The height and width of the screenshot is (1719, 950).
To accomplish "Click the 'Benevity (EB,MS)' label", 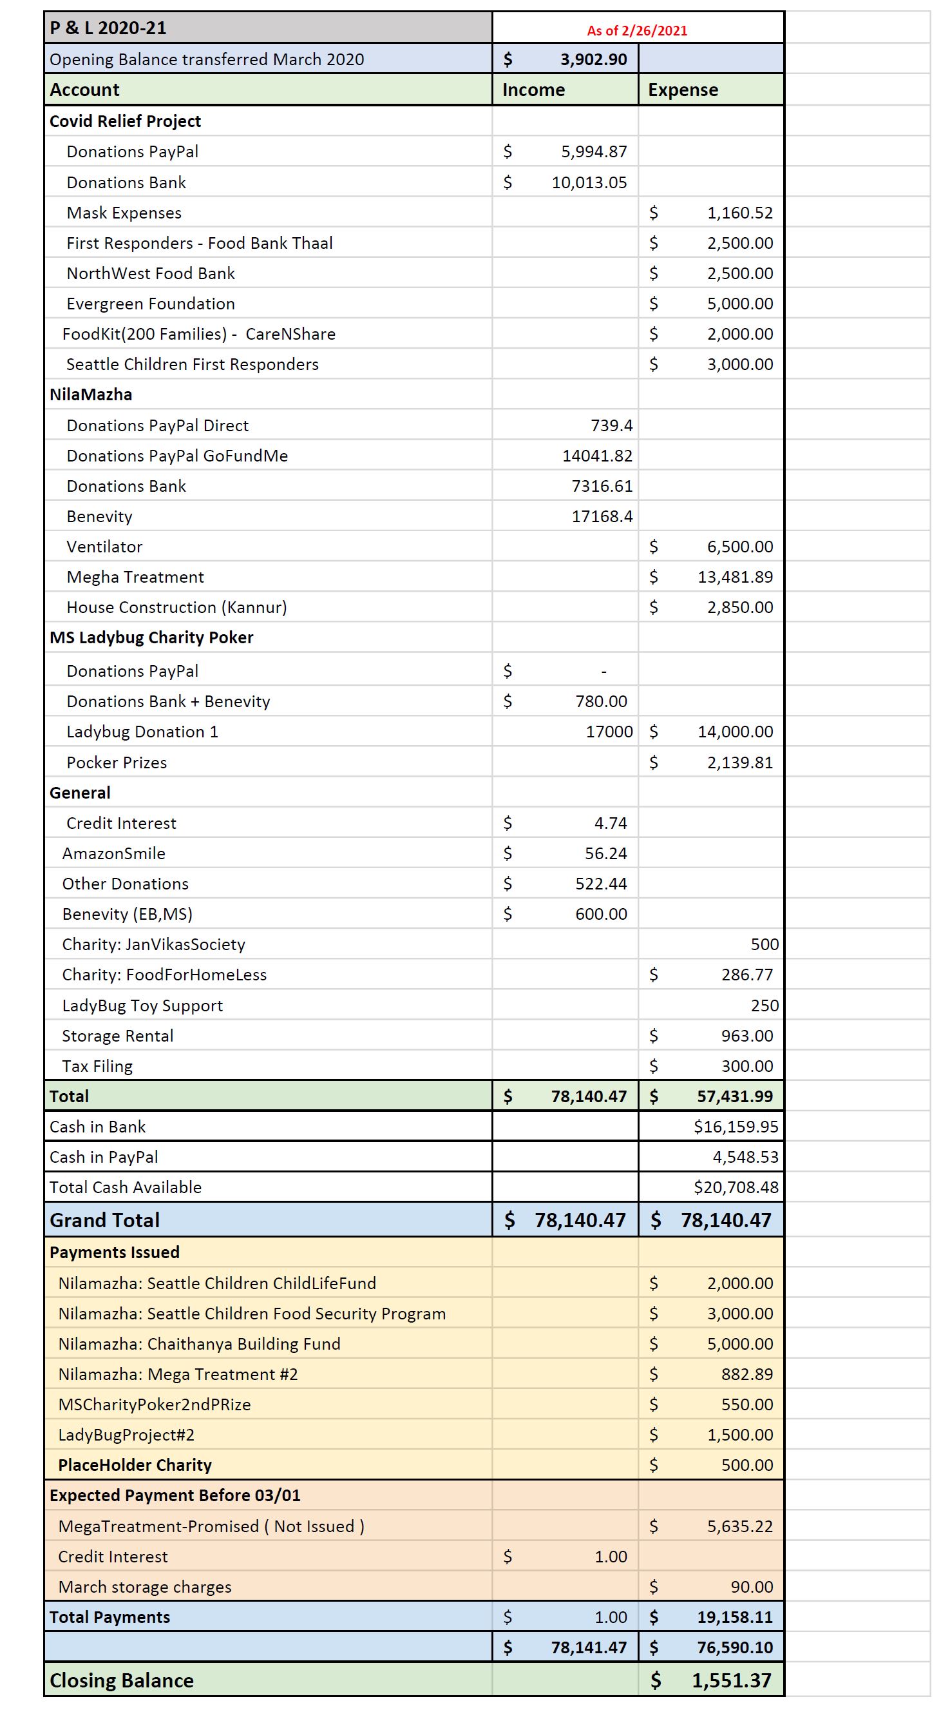I will click(x=268, y=914).
